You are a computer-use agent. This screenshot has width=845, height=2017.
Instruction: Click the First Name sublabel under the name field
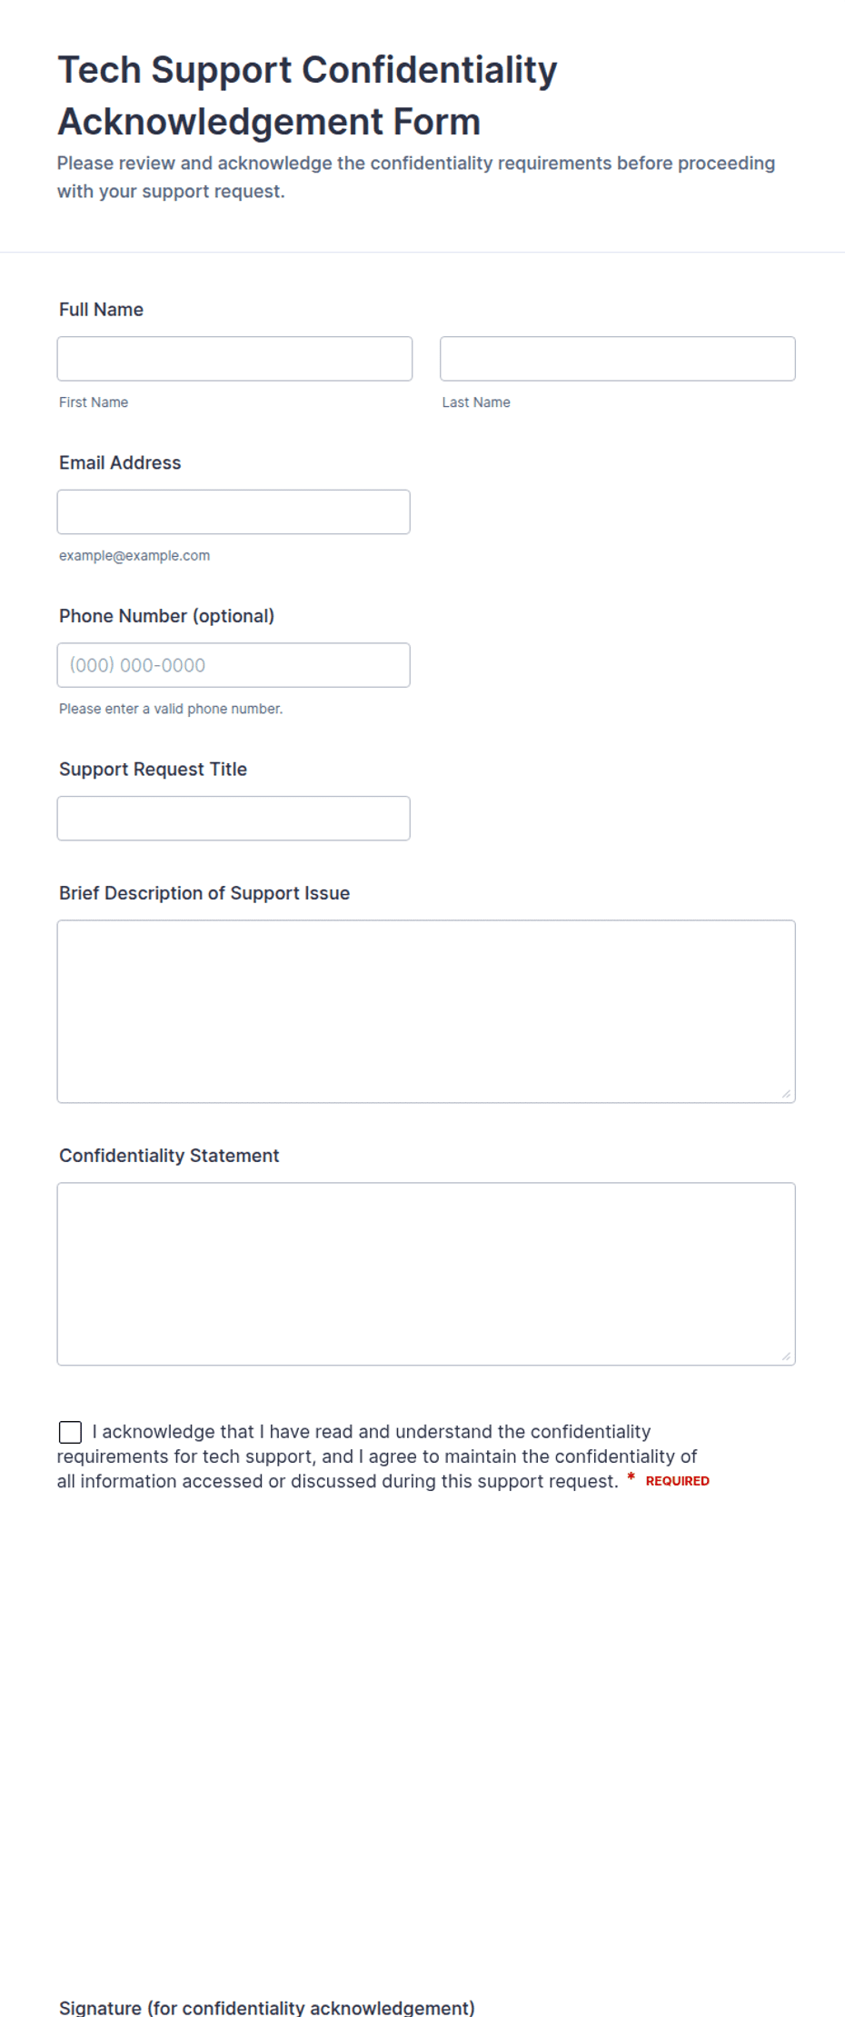pos(94,402)
